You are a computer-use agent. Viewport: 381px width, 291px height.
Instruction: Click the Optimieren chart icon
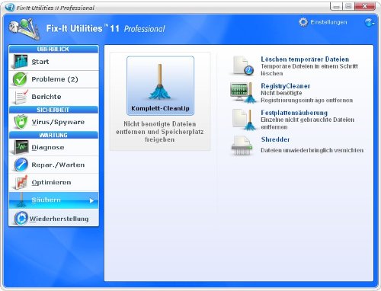tap(21, 182)
